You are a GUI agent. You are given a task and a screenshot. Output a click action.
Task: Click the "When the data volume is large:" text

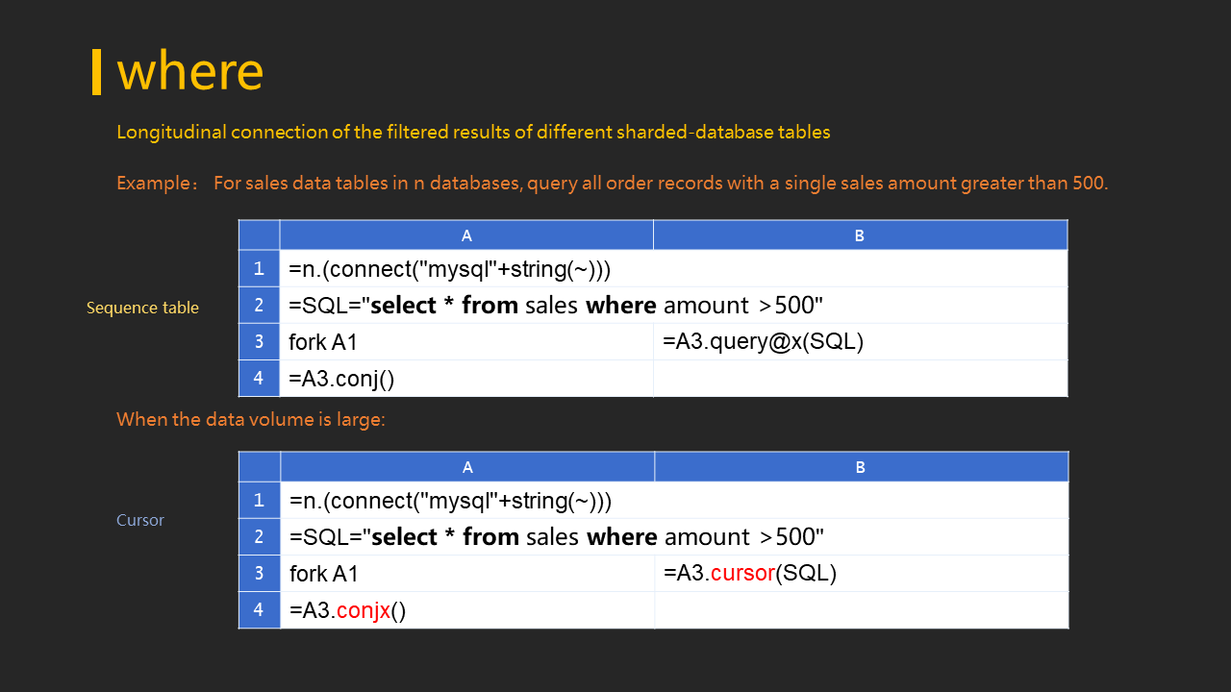(251, 420)
